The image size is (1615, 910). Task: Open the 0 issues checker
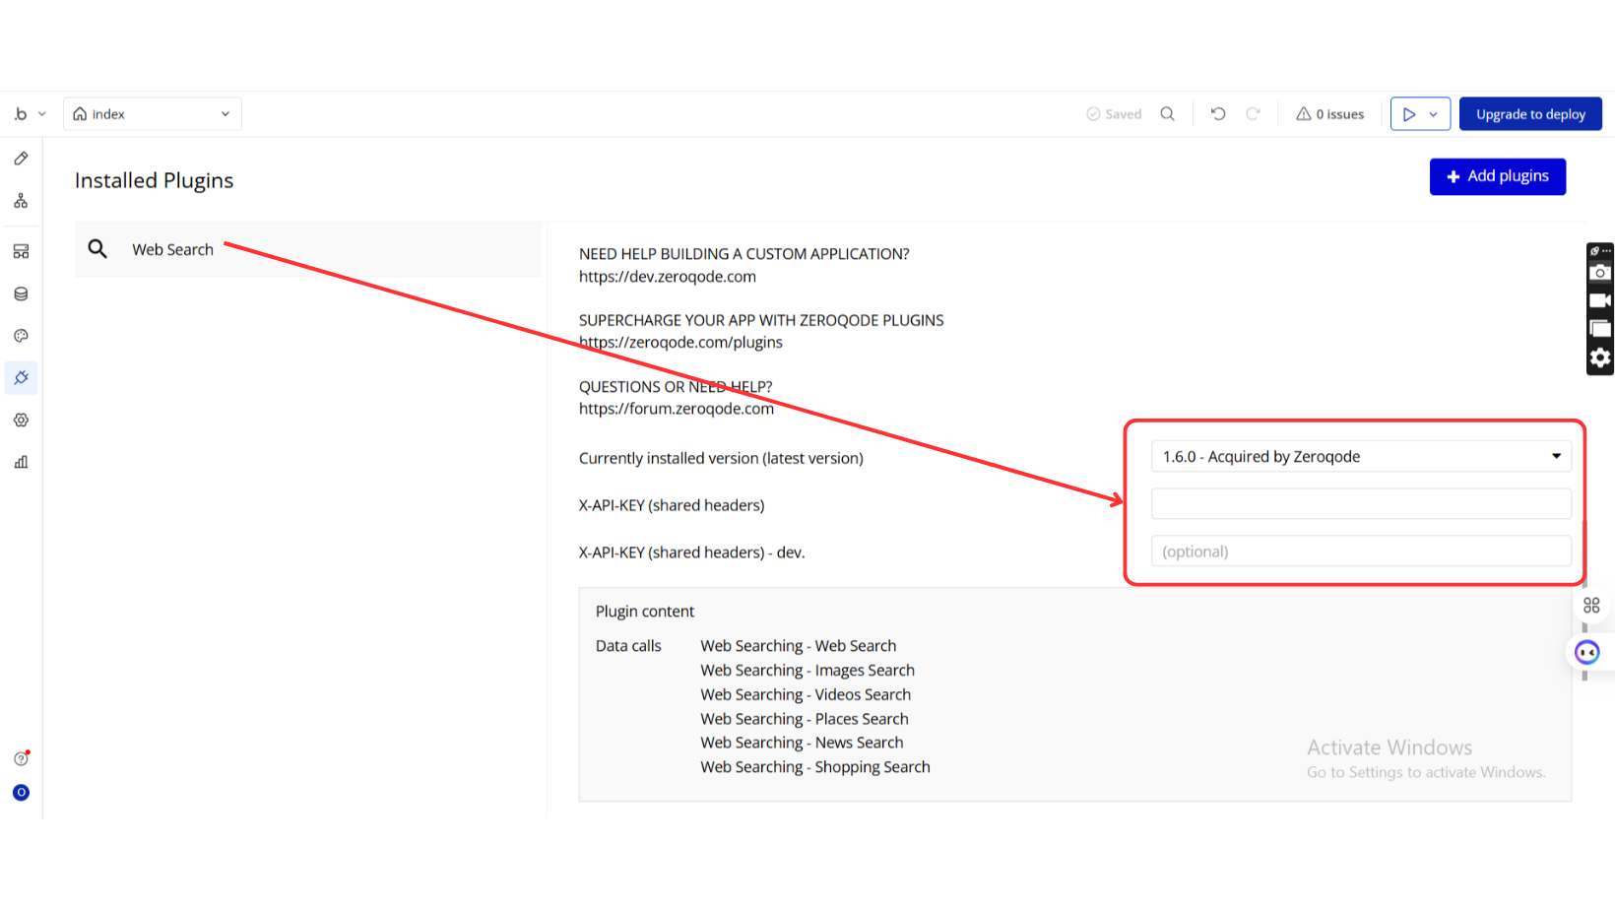point(1330,114)
